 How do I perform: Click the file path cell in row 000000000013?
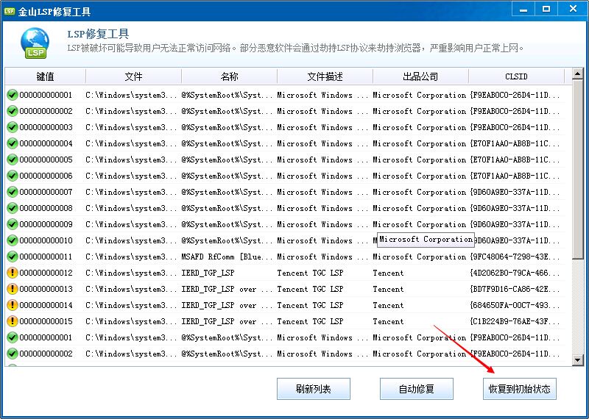[x=131, y=289]
